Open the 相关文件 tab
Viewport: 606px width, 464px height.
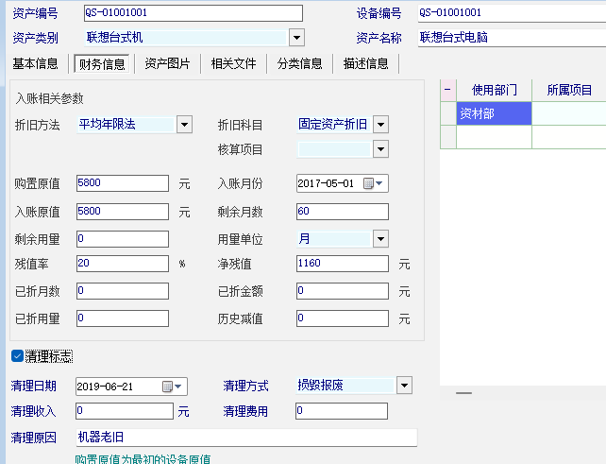click(233, 63)
